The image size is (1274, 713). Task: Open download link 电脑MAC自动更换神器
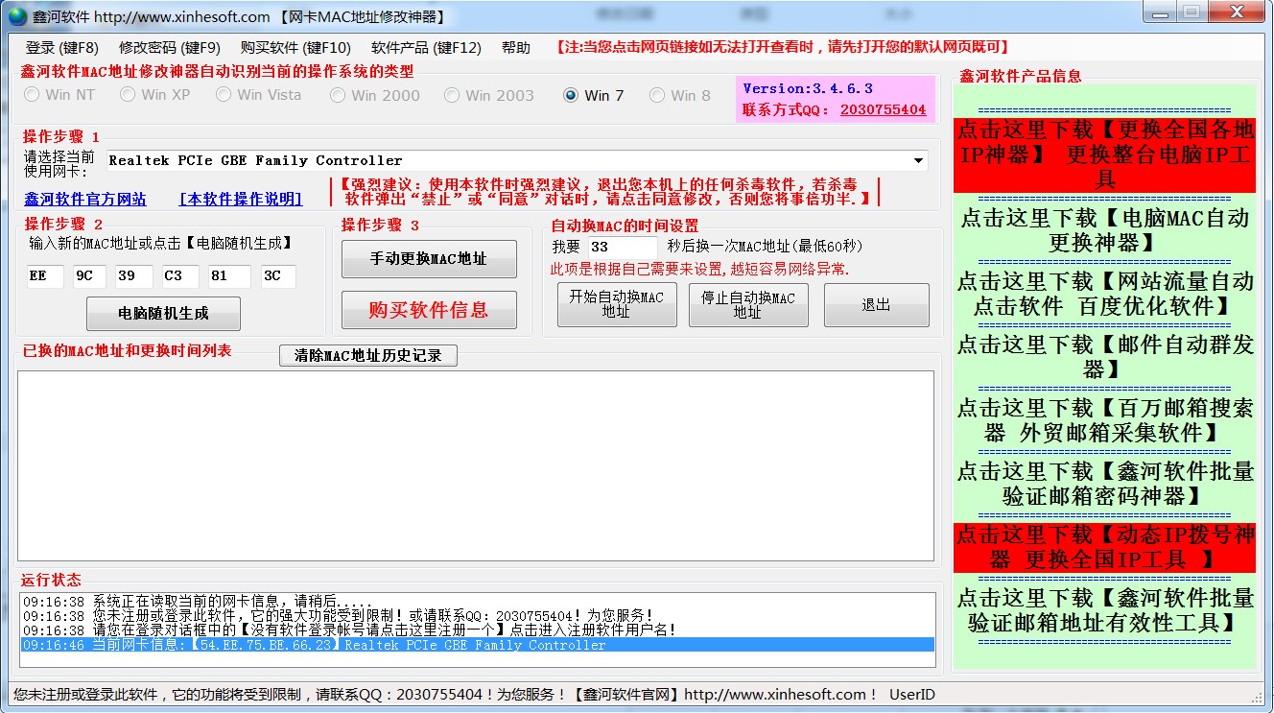coord(1104,230)
